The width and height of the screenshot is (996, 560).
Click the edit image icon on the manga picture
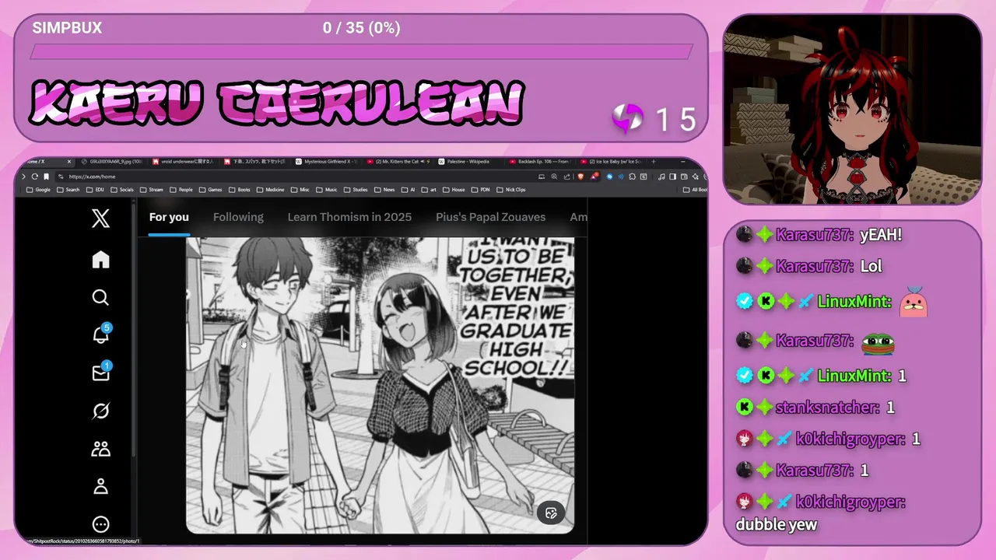coord(551,513)
